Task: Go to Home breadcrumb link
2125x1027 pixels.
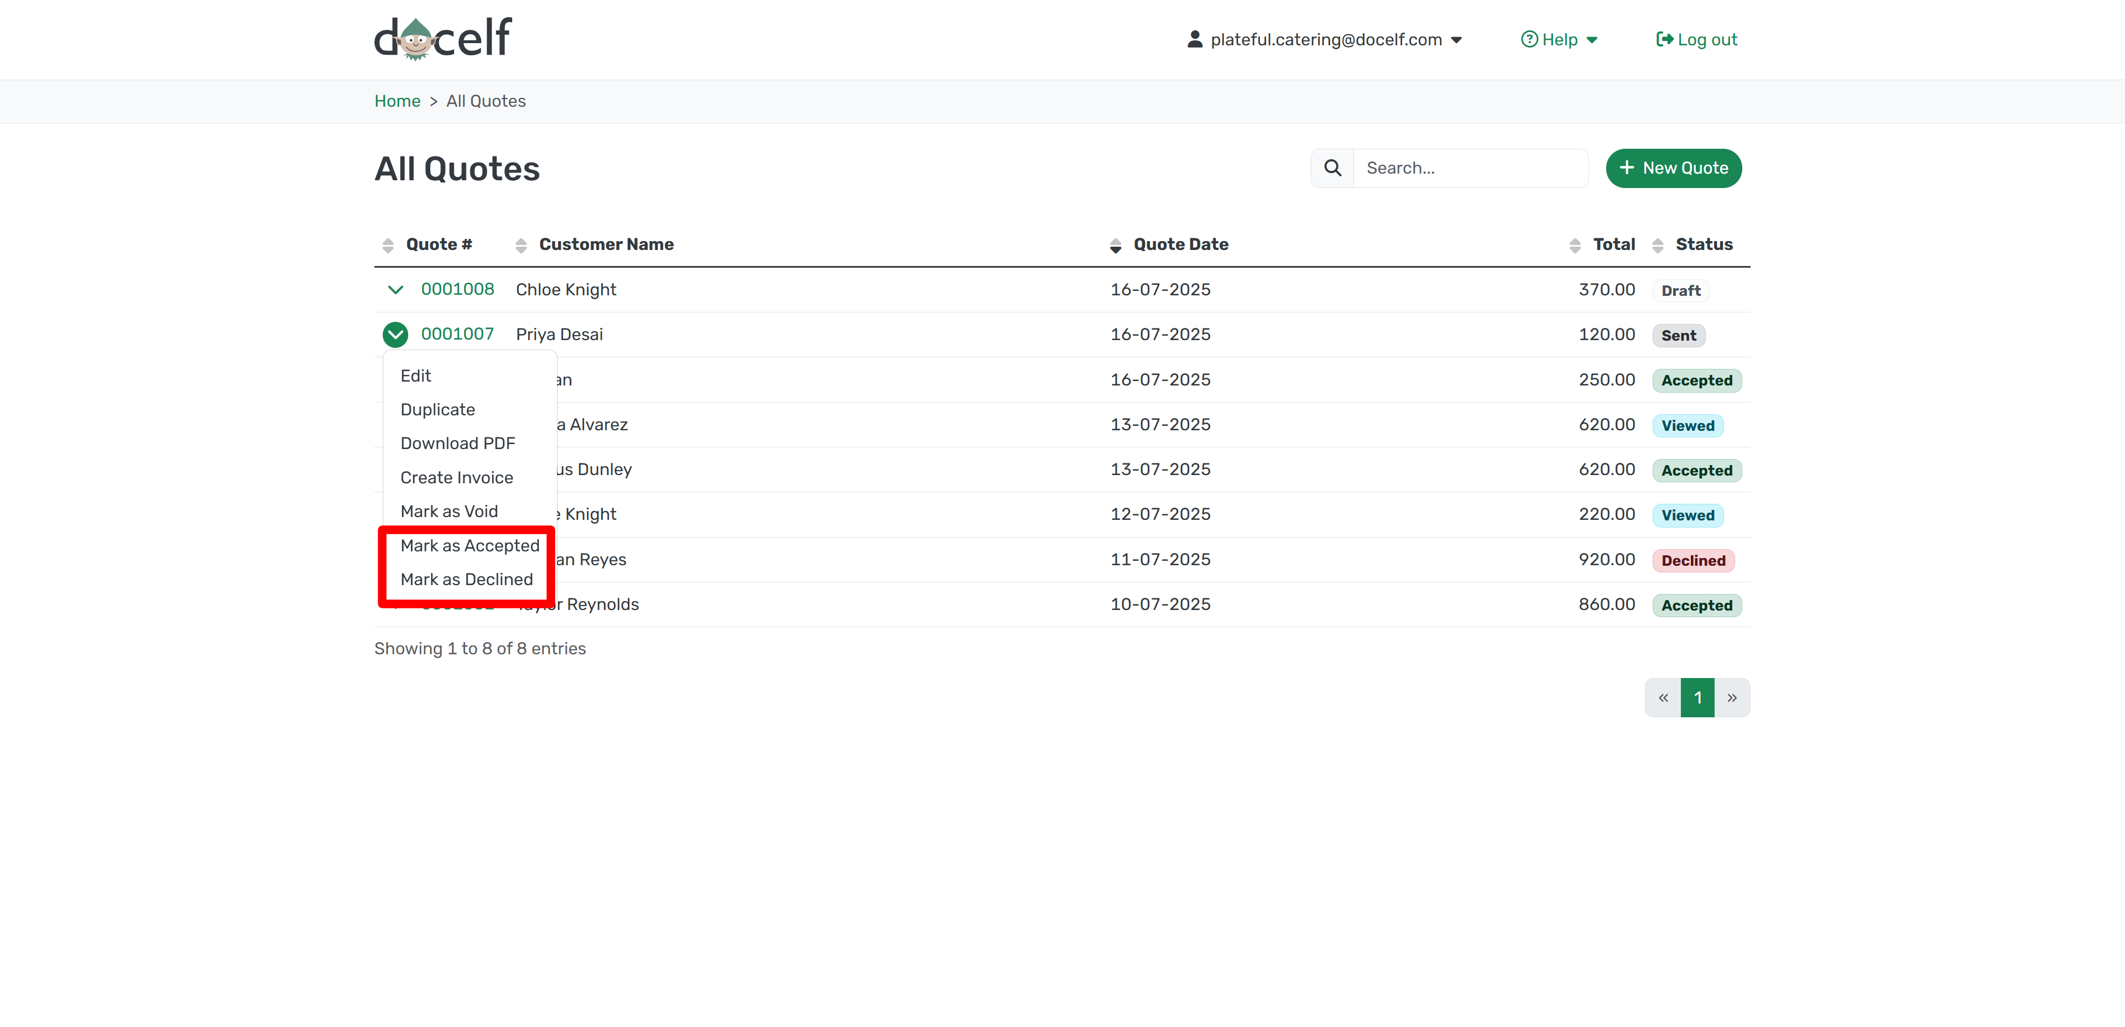Action: tap(398, 101)
